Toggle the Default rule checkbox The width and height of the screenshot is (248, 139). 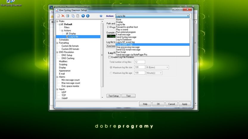[62, 24]
